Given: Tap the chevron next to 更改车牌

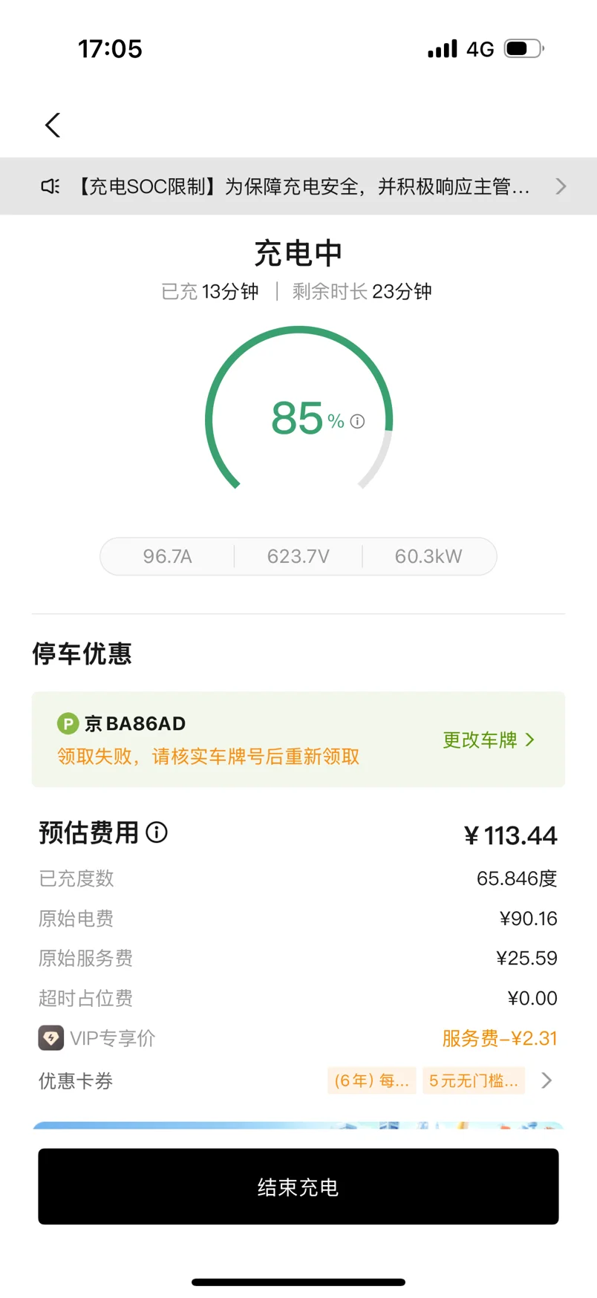Looking at the screenshot, I should 529,740.
